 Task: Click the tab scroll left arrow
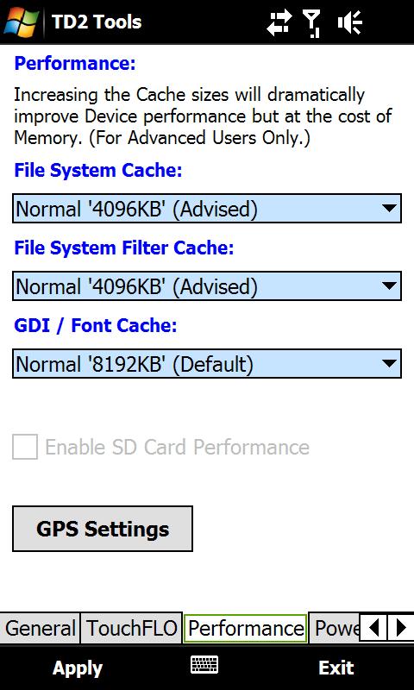373,628
